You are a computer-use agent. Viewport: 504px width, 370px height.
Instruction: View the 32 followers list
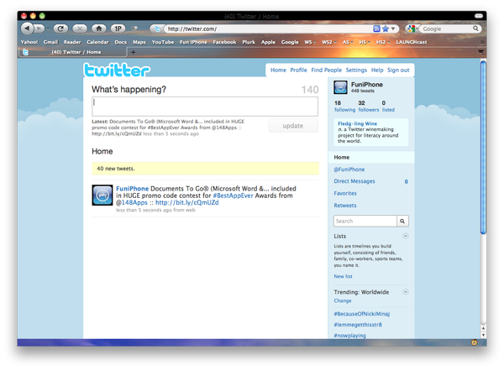(x=369, y=107)
